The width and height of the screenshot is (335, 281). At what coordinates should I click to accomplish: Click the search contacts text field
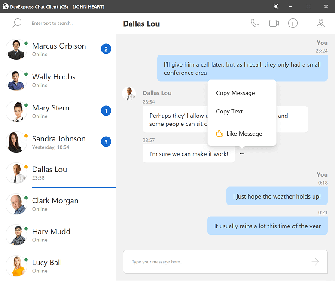[x=69, y=23]
